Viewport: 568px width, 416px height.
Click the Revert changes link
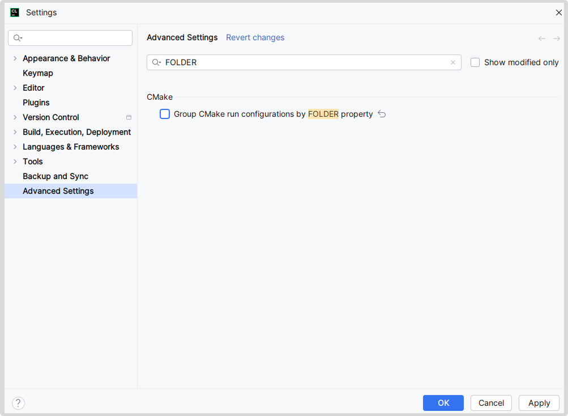point(255,37)
